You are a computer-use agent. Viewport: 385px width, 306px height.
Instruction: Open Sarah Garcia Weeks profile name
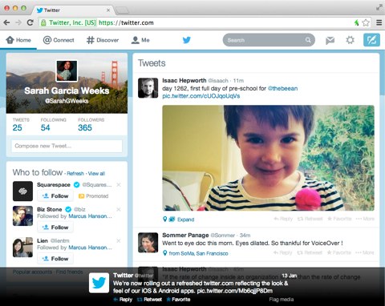67,91
